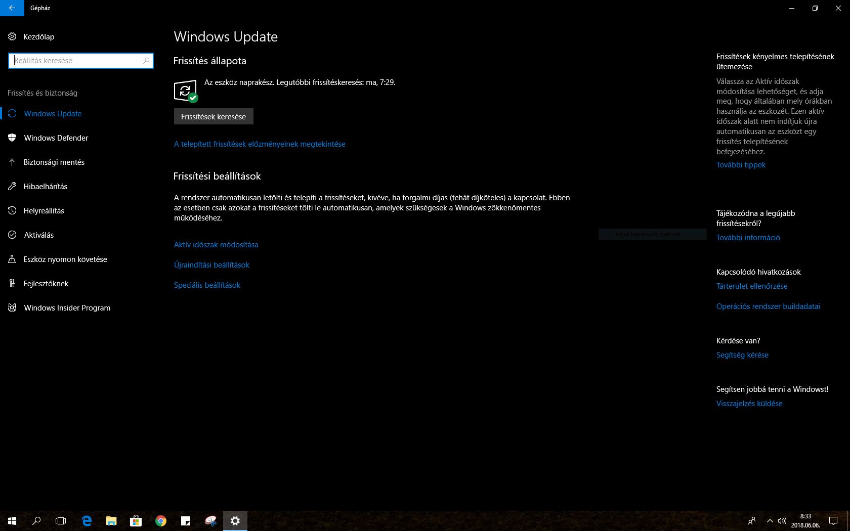Open Újraindítási beállítások link
Image resolution: width=850 pixels, height=531 pixels.
click(x=211, y=265)
